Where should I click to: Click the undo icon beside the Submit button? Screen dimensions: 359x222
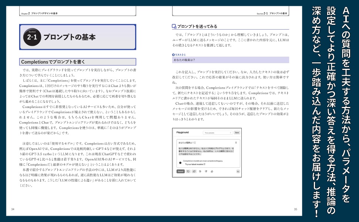coord(188,171)
